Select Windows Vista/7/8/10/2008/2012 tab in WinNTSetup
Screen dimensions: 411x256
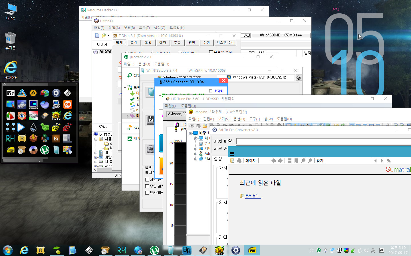tap(259, 77)
